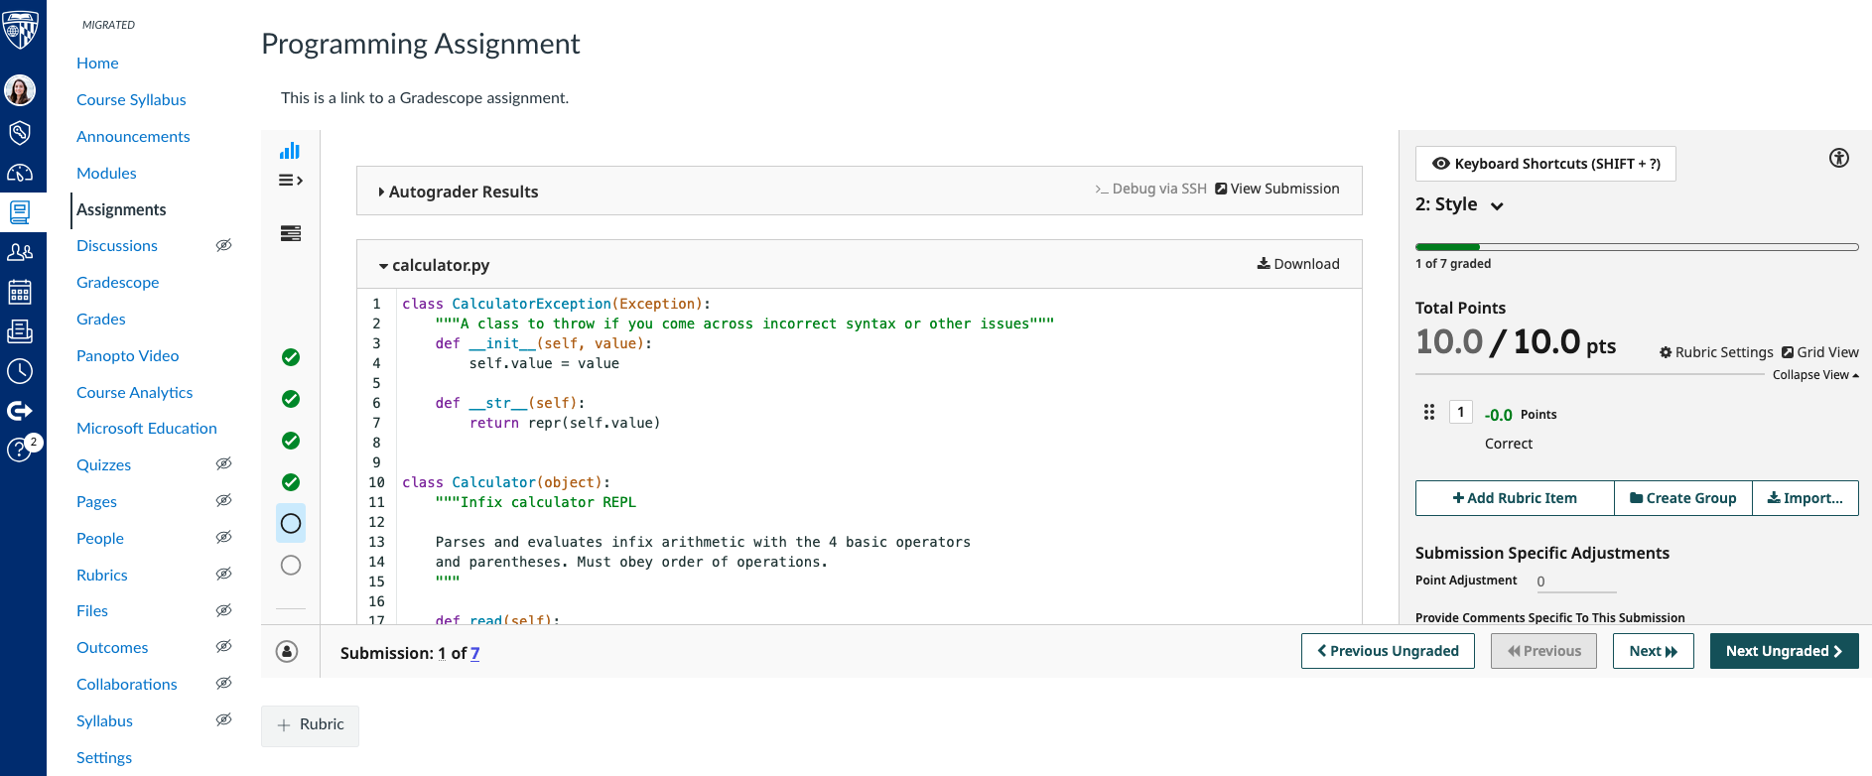Open Gradescope in course menu
This screenshot has height=776, width=1872.
tap(117, 282)
